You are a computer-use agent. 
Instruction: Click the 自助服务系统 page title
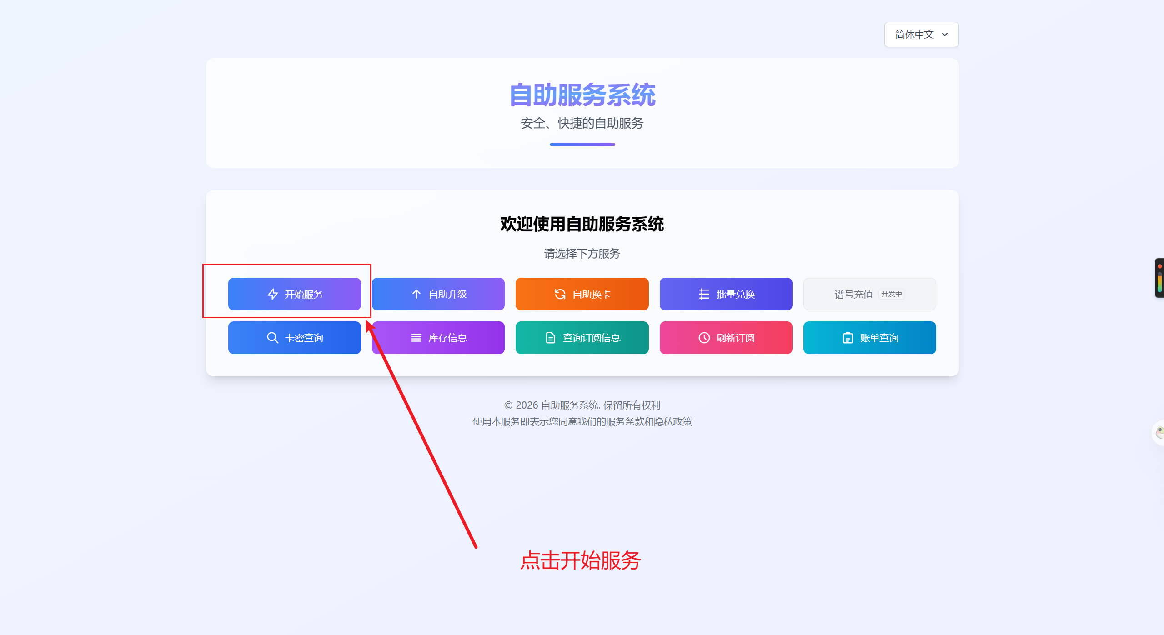582,95
